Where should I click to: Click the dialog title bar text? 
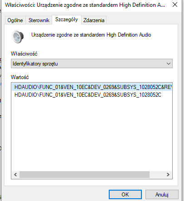[85, 5]
